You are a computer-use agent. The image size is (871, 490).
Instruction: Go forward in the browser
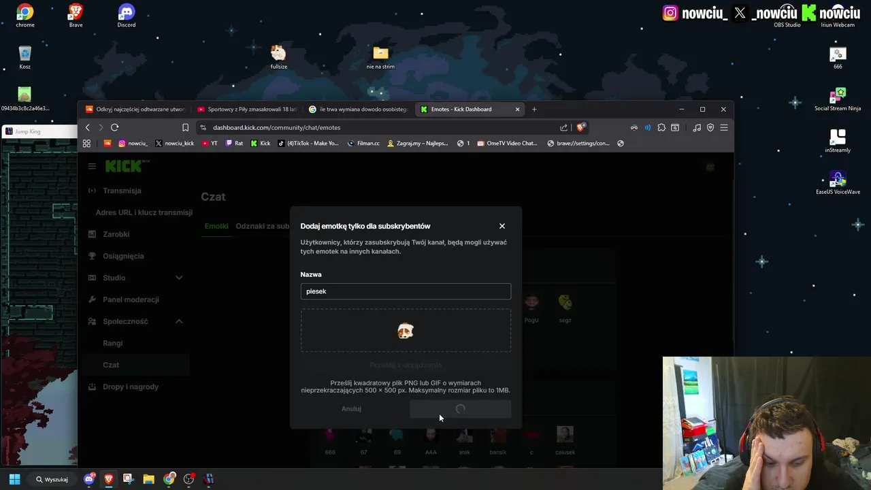click(101, 127)
